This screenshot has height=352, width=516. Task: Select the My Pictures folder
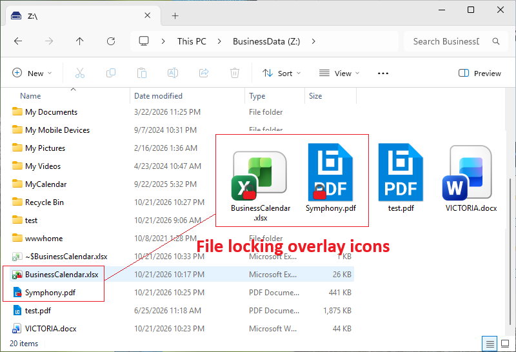tap(45, 148)
